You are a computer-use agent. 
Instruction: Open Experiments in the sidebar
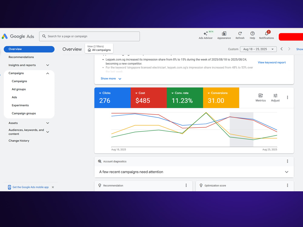[x=20, y=105]
